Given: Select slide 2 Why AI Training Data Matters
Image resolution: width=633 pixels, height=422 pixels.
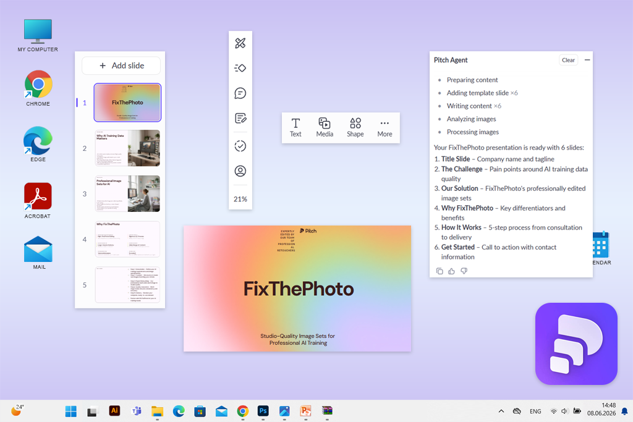Looking at the screenshot, I should (127, 148).
